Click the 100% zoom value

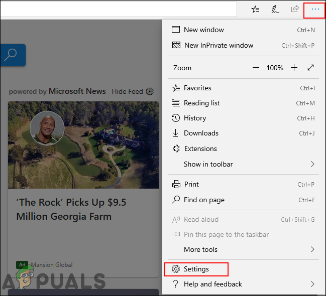tap(275, 68)
